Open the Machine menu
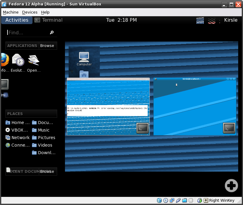This screenshot has height=205, width=243. click(x=11, y=12)
